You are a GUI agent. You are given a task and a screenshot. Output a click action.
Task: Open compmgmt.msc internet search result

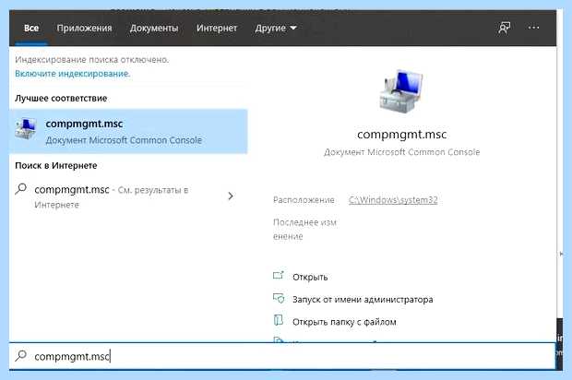click(124, 196)
